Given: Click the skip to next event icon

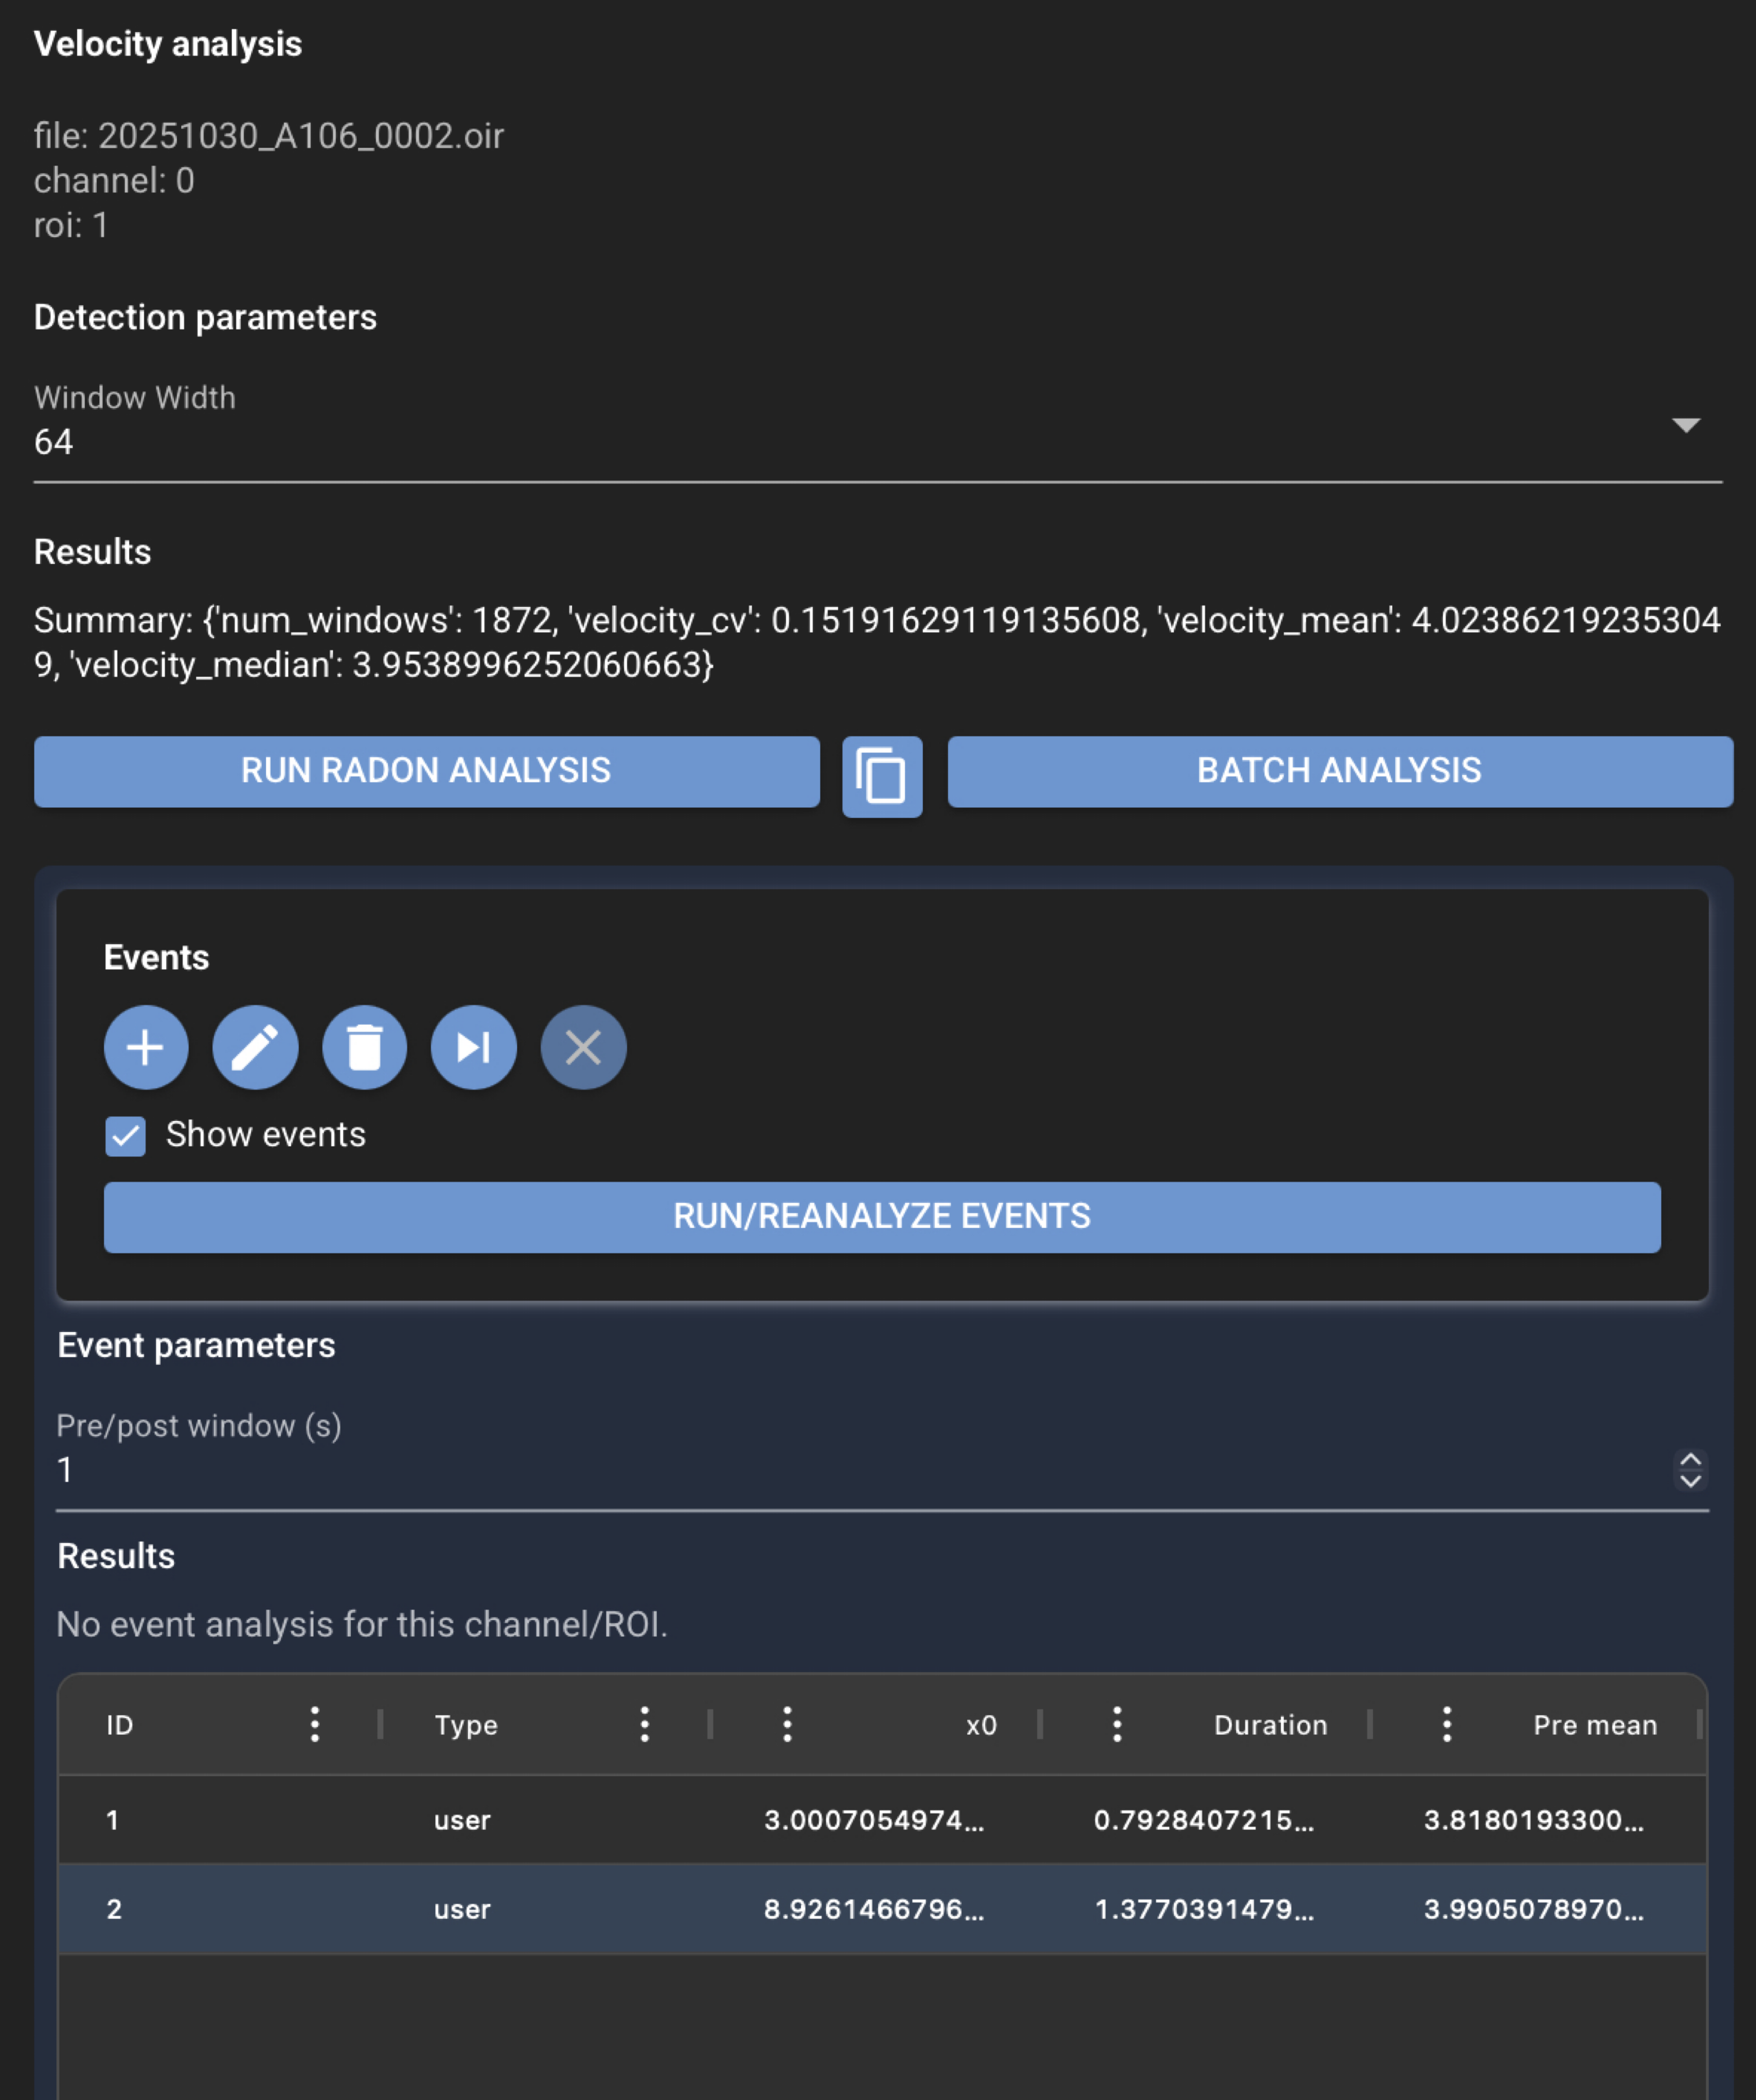Looking at the screenshot, I should pos(474,1047).
